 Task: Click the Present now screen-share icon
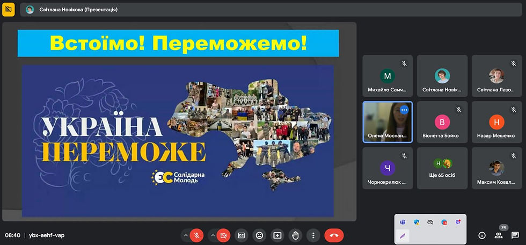pyautogui.click(x=277, y=236)
